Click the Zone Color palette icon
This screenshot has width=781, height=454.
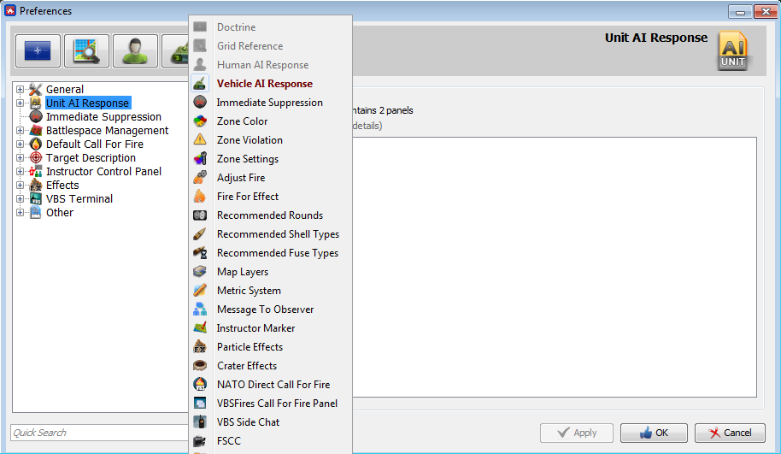(x=200, y=121)
